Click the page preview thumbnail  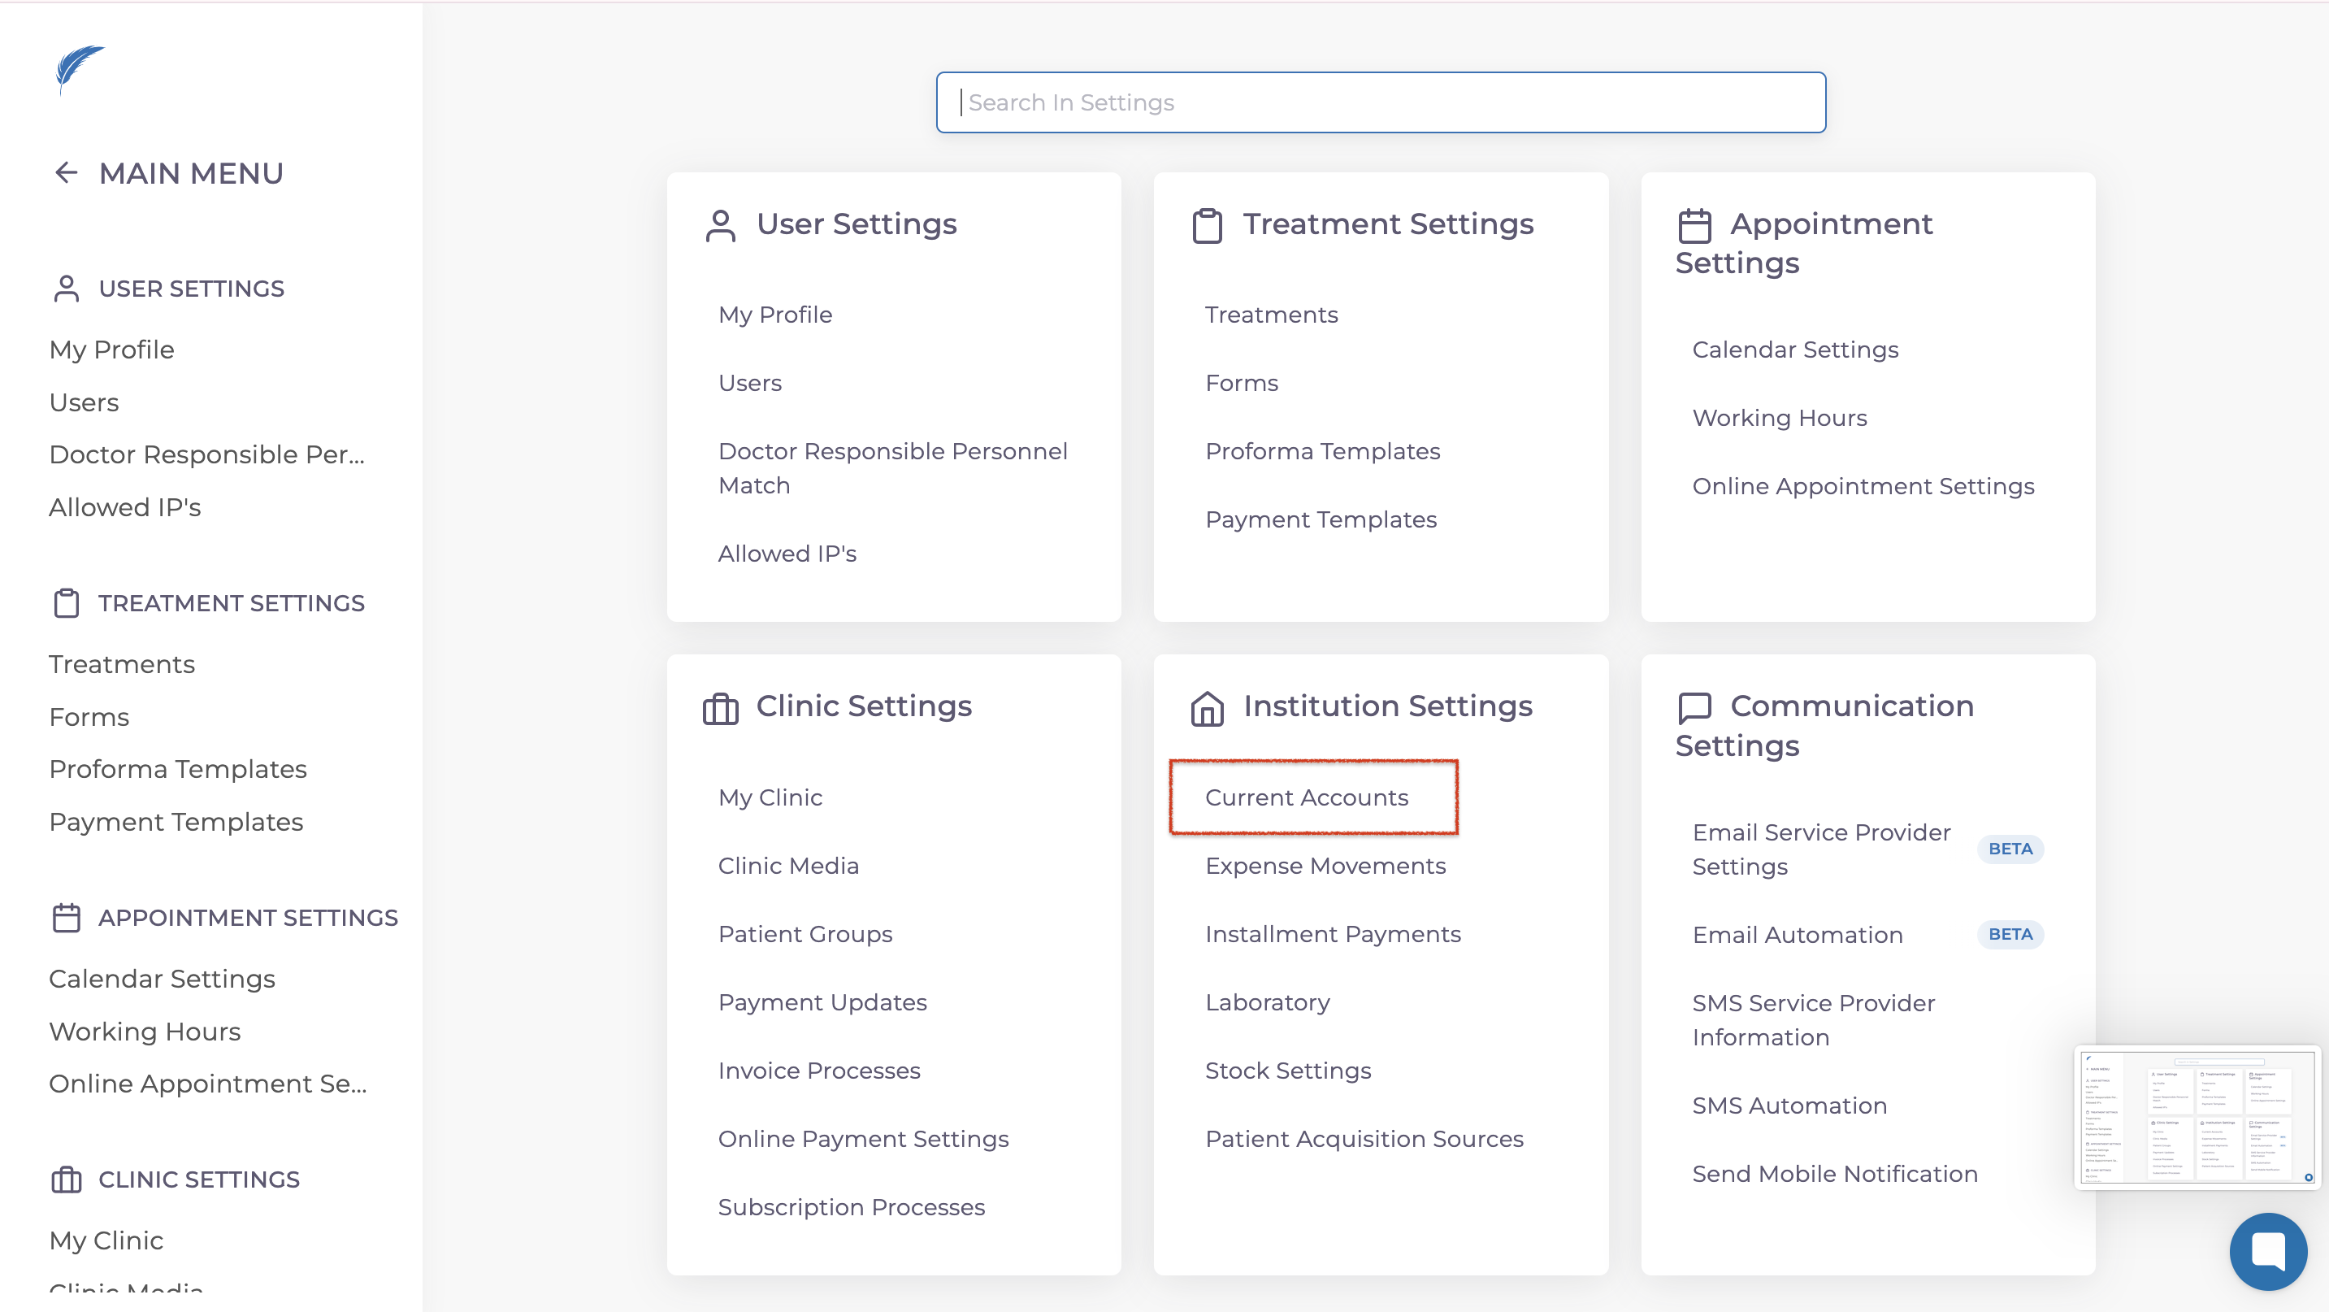2197,1118
